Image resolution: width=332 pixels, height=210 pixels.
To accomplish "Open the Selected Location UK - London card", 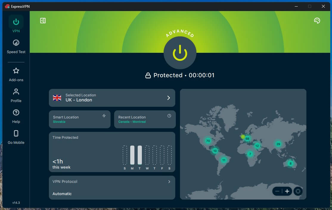I will point(112,98).
